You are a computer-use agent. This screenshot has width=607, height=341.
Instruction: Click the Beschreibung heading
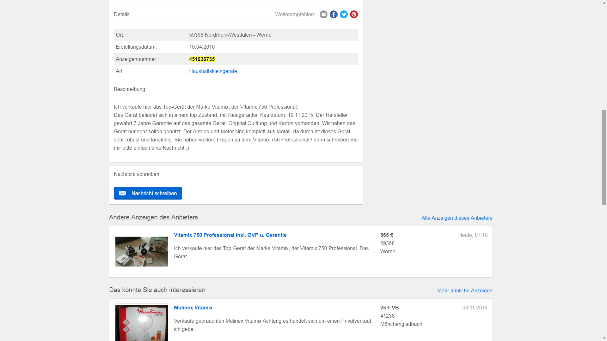[130, 89]
